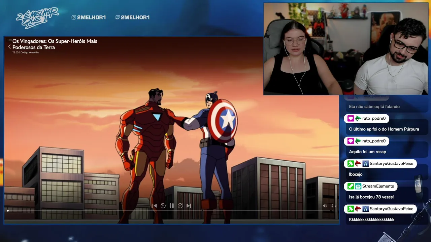
Task: Open SantoryuGustavoPeixe's name above !bocejo
Action: point(391,164)
